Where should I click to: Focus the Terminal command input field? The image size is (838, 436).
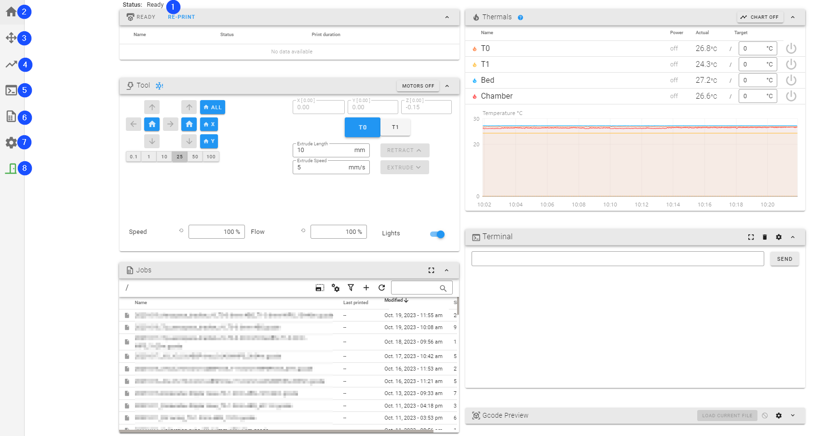(x=618, y=258)
